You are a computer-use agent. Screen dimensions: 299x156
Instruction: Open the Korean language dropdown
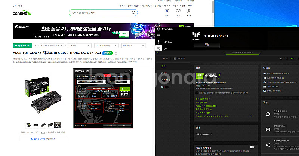point(204,134)
